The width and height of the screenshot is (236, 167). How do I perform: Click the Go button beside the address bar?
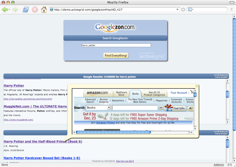click(183, 10)
